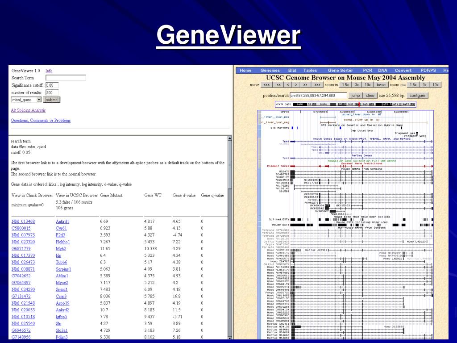Screen dimensions: 457x343
Task: Open the Myoz2 gene link
Action: [62, 283]
